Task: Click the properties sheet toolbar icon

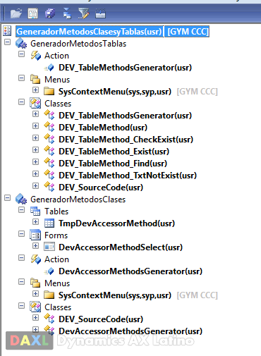Action: (x=32, y=13)
